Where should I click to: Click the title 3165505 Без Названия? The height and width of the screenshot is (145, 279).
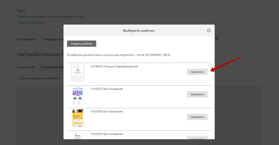pyautogui.click(x=107, y=134)
